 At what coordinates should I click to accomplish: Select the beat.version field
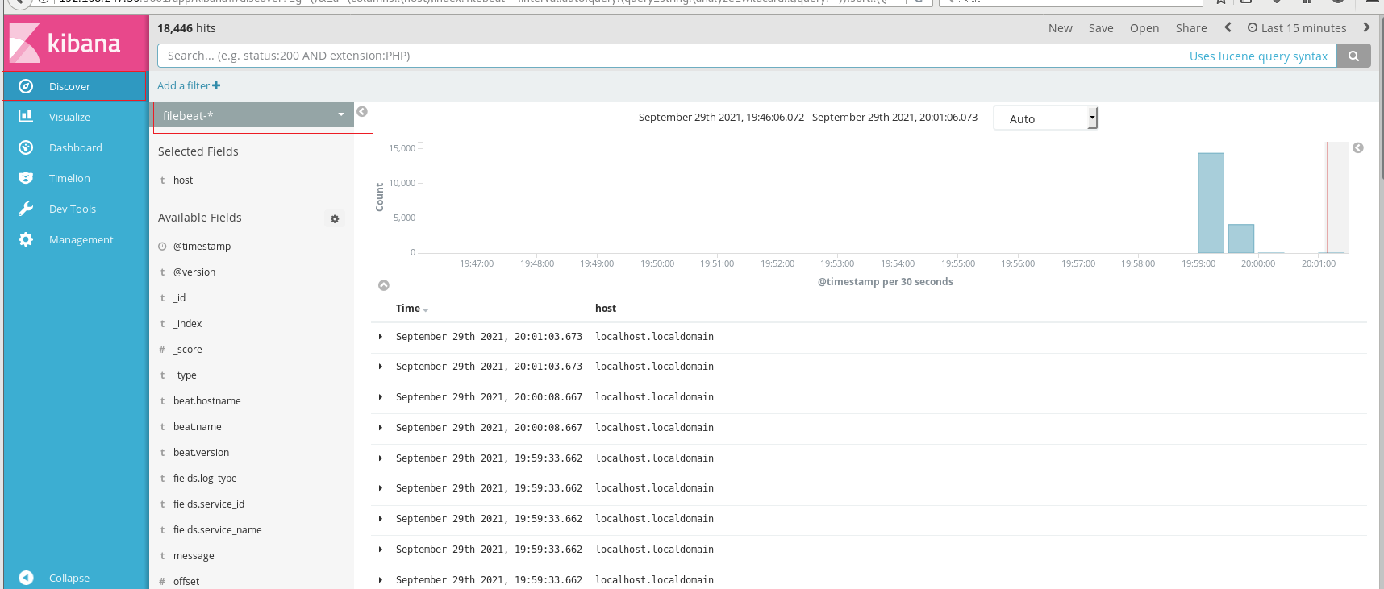pos(201,453)
